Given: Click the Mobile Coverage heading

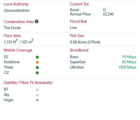Looking at the screenshot, I should [18, 50].
